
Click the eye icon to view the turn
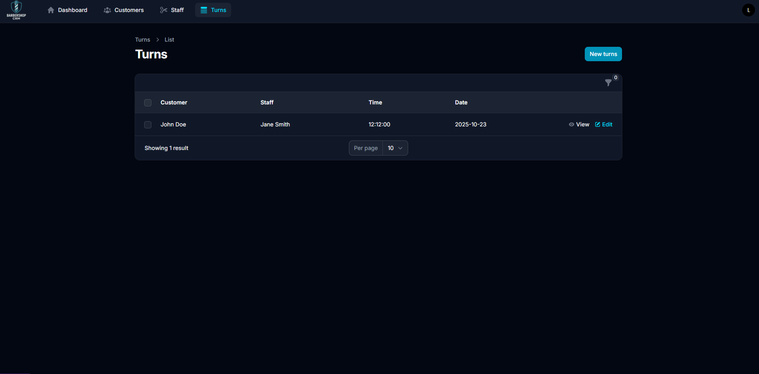point(572,124)
